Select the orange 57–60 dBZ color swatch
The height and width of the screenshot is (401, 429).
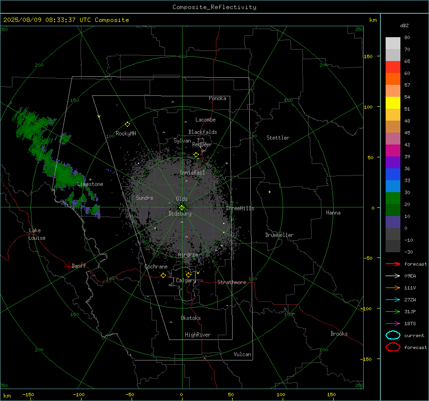pyautogui.click(x=393, y=79)
